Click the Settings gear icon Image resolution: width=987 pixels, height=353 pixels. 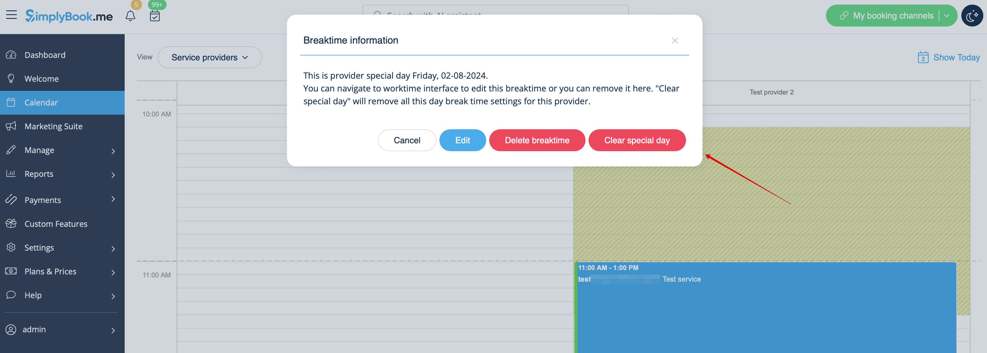click(11, 247)
